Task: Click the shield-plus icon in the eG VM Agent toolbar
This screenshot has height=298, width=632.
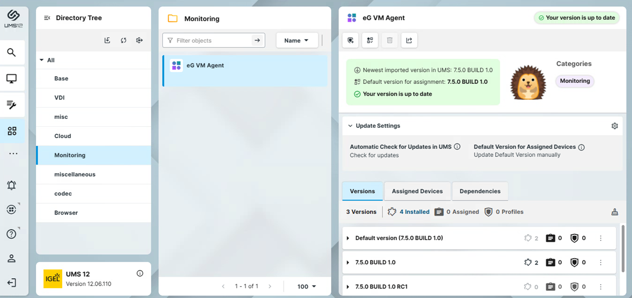Action: pos(351,40)
